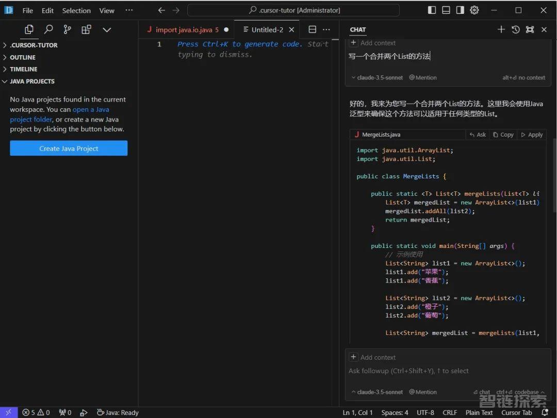
Task: Expand more sidebar views chevron
Action: 107,30
